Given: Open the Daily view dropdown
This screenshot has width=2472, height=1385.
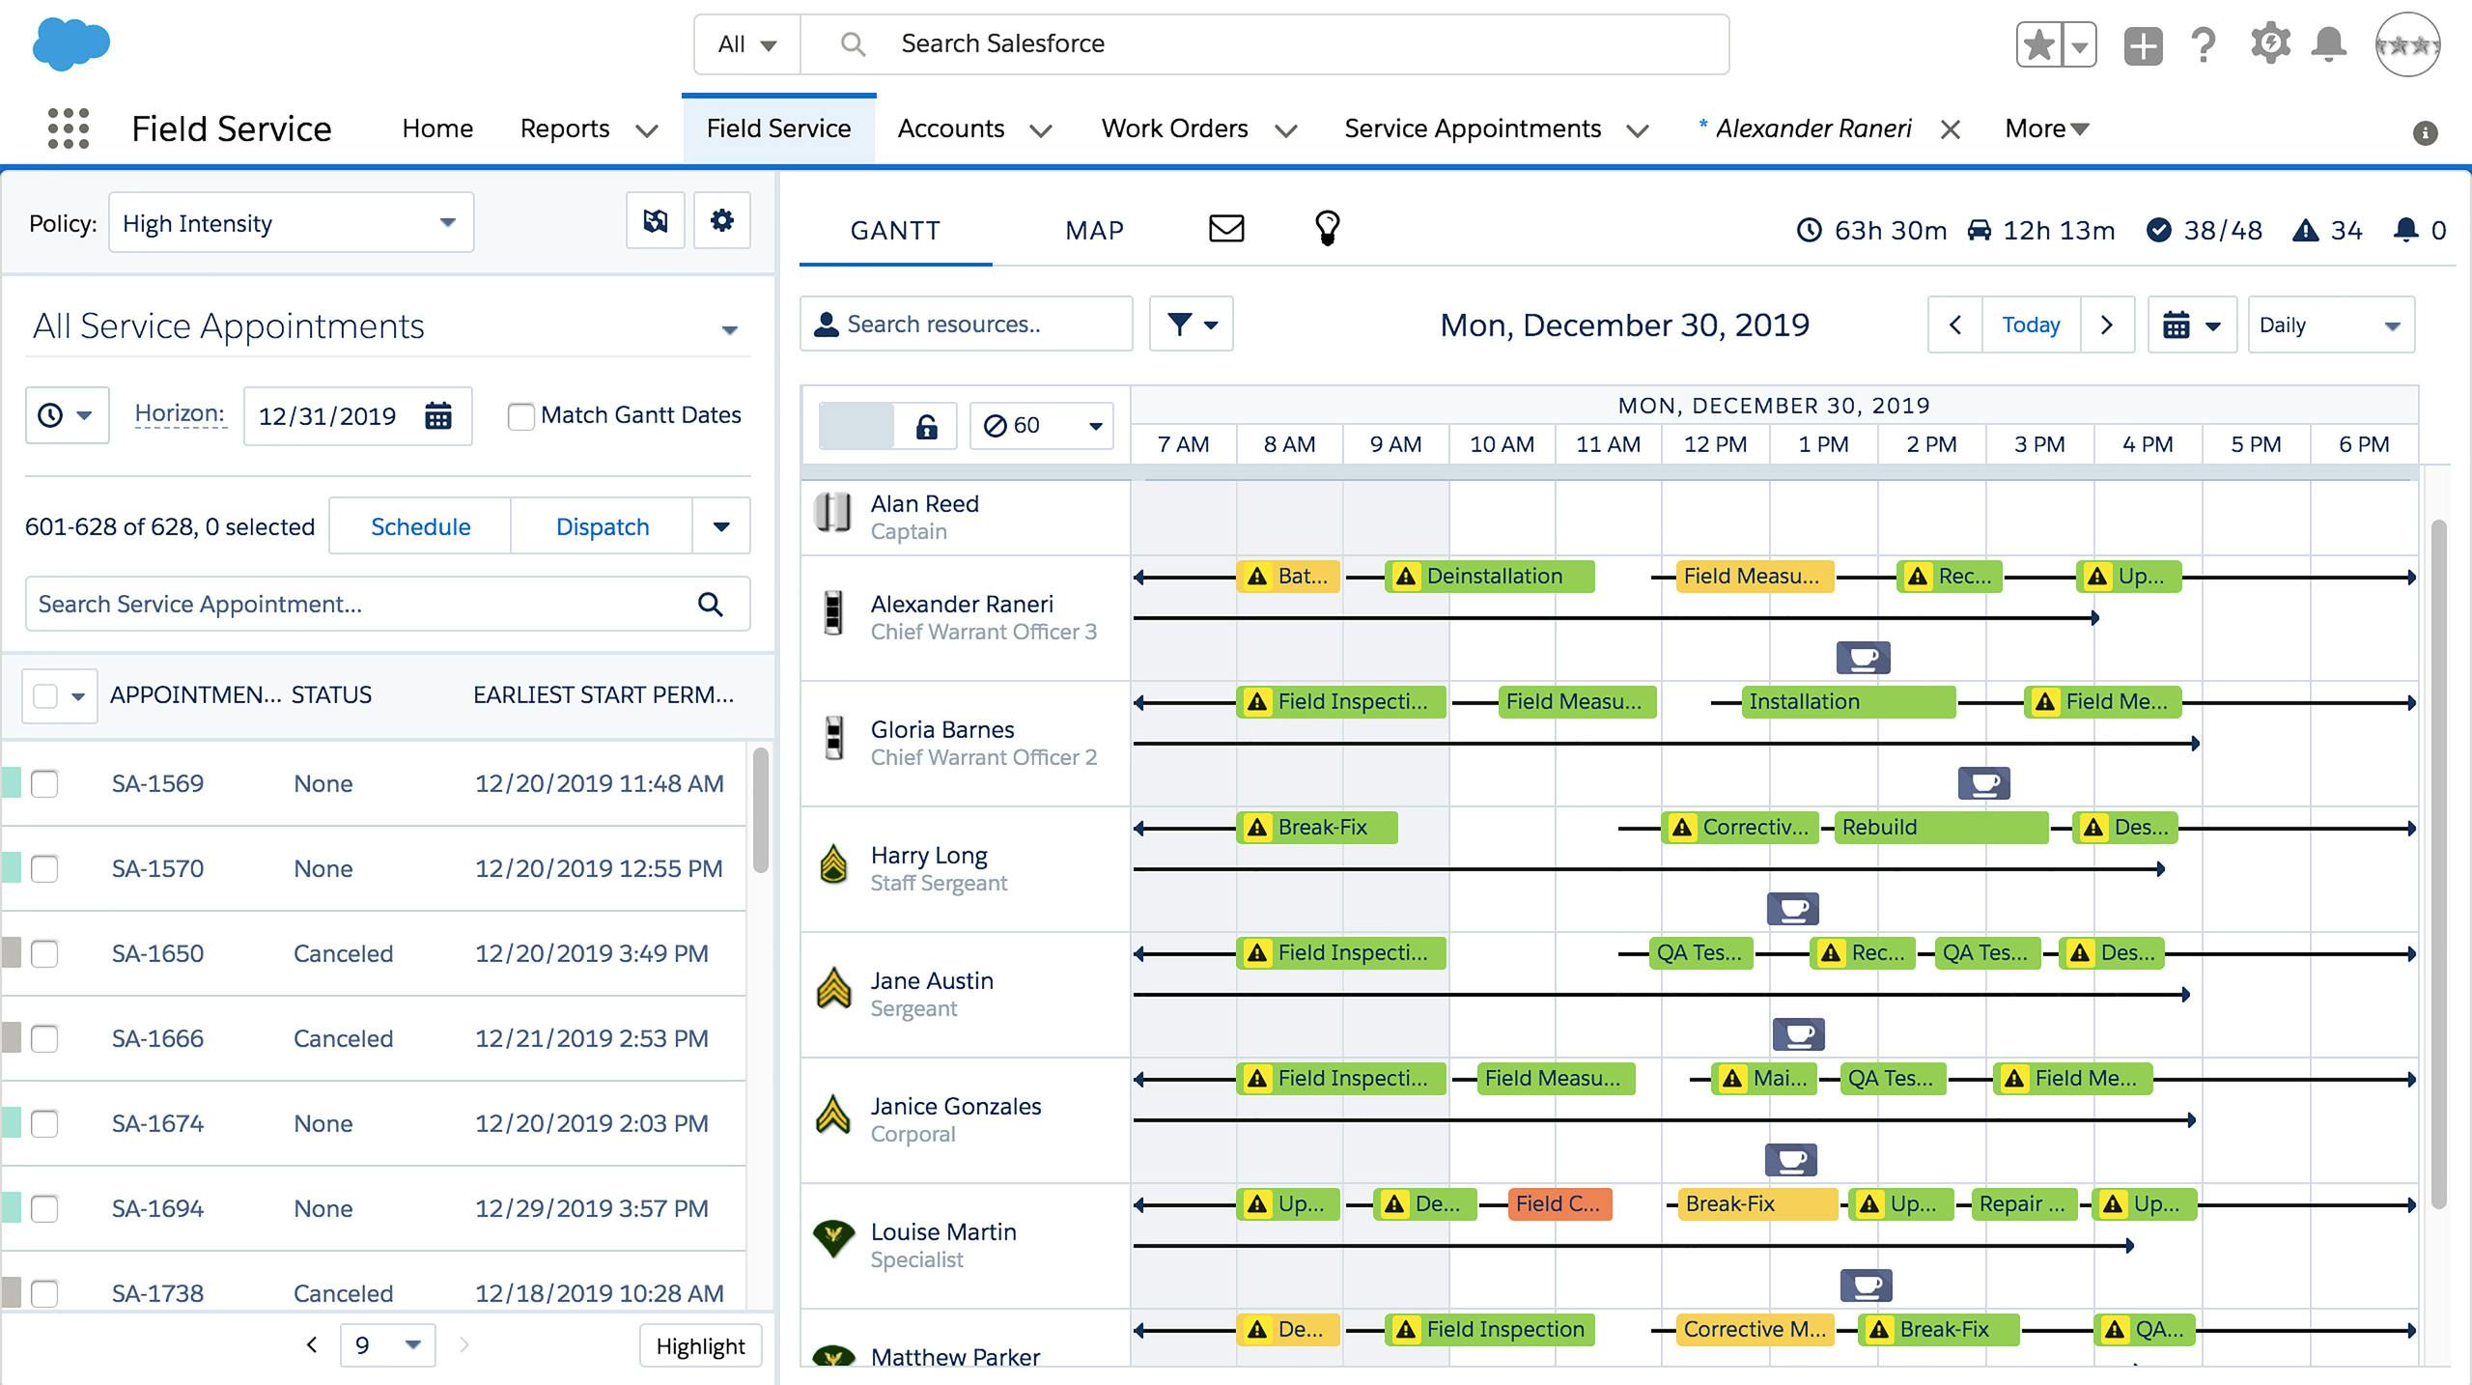Looking at the screenshot, I should coord(2331,325).
